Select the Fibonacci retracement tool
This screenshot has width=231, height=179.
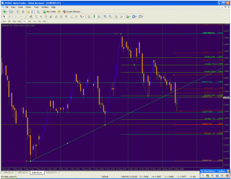pos(36,17)
